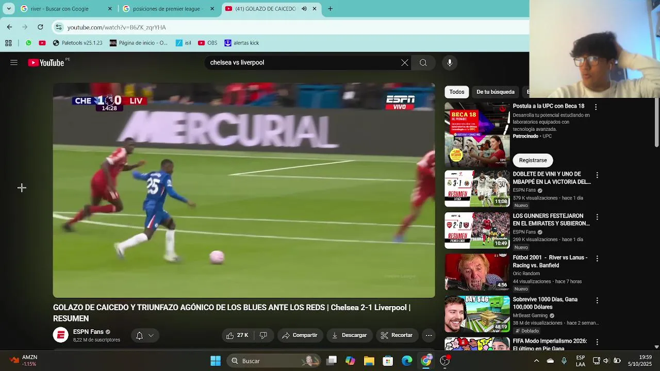660x371 pixels.
Task: Switch the ESP LAA input language
Action: [581, 361]
